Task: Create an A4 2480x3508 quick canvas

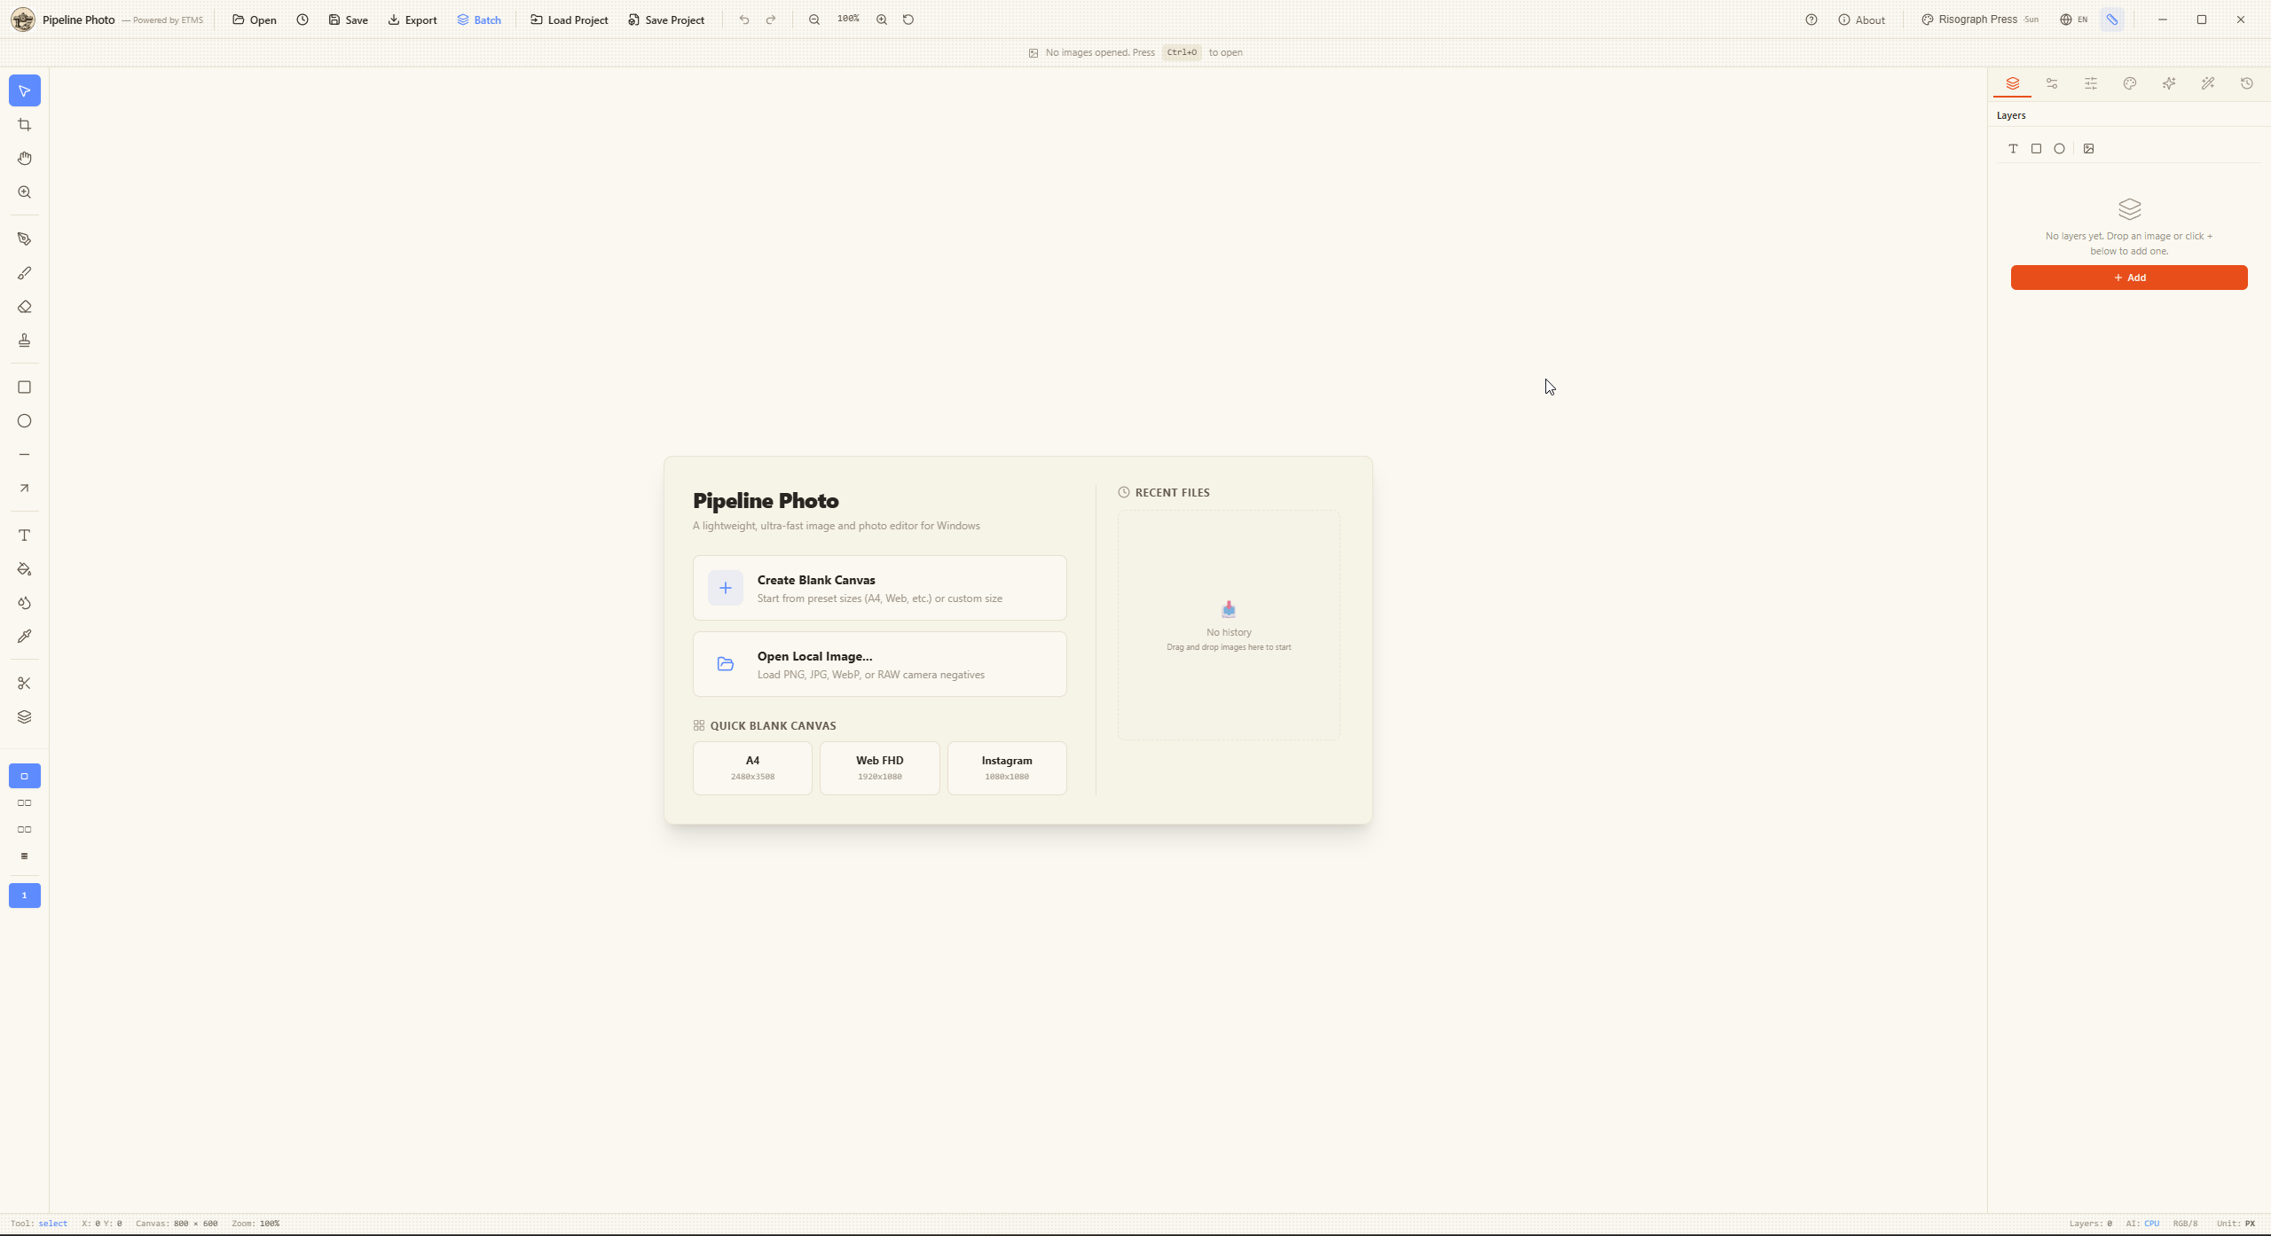Action: pos(752,768)
